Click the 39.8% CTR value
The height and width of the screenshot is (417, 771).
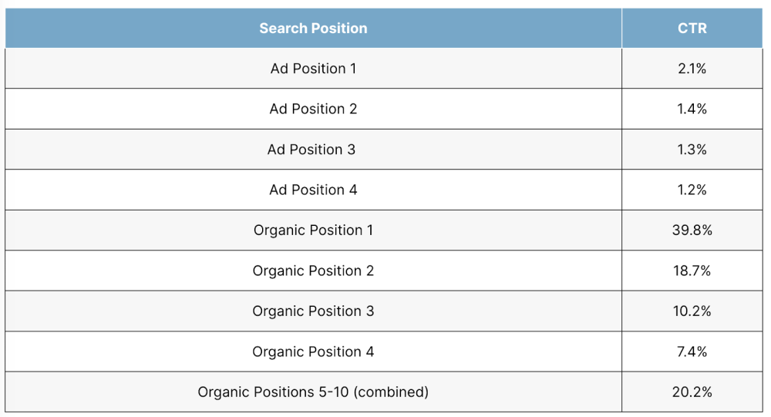[x=692, y=230]
